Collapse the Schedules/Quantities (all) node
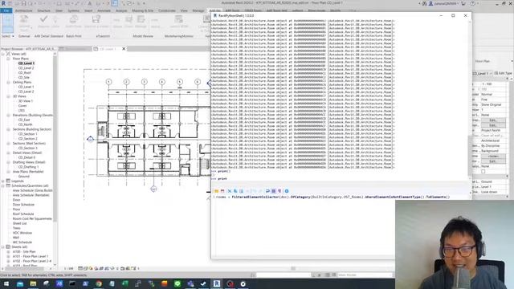This screenshot has height=289, width=514. (3, 185)
